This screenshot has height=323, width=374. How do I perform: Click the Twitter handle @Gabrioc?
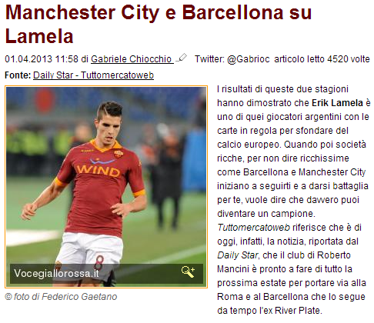(x=248, y=59)
